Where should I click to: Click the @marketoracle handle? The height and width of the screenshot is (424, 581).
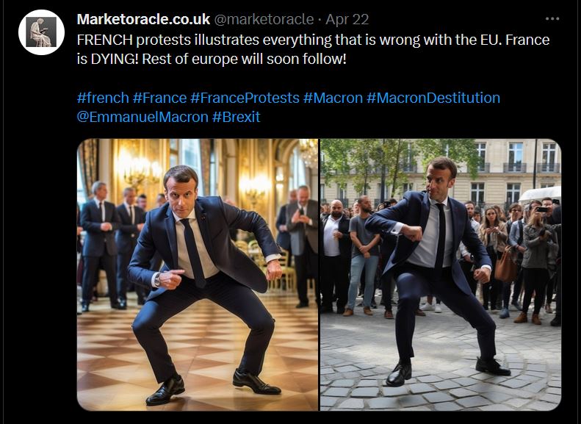coord(264,19)
